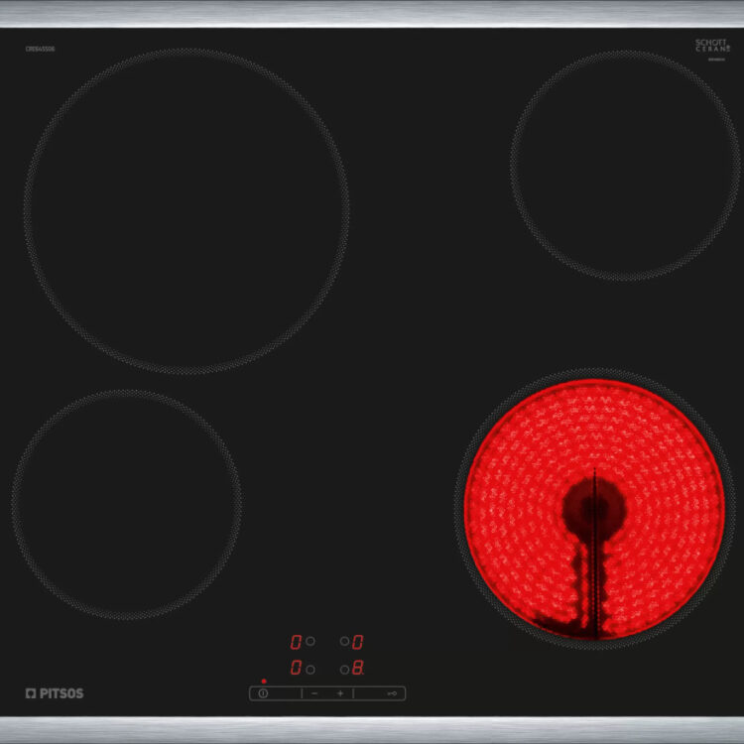Tap the minus key to lower heat
The width and height of the screenshot is (744, 744).
click(314, 693)
